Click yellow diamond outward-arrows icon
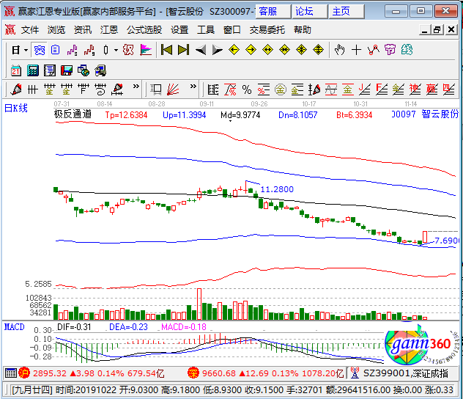The image size is (463, 399). [x=318, y=50]
